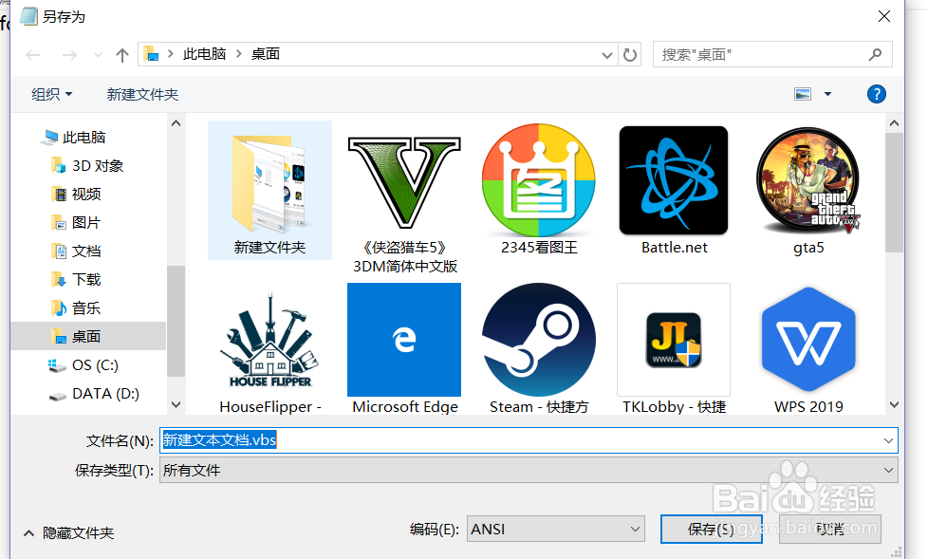Go back with the left arrow

[32, 55]
